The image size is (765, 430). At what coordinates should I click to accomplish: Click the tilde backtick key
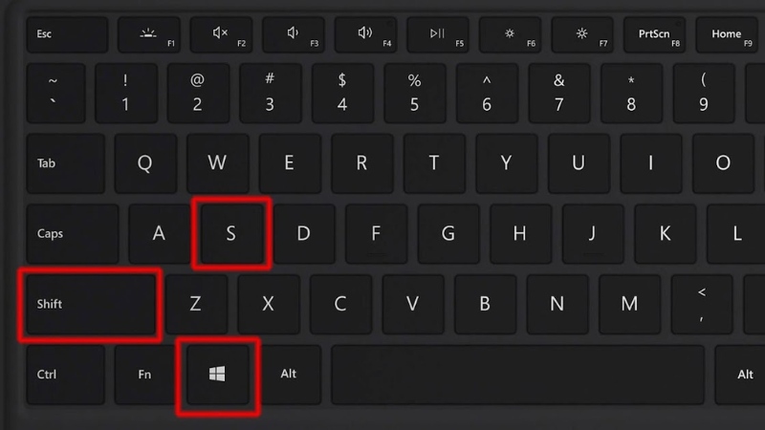pyautogui.click(x=55, y=93)
